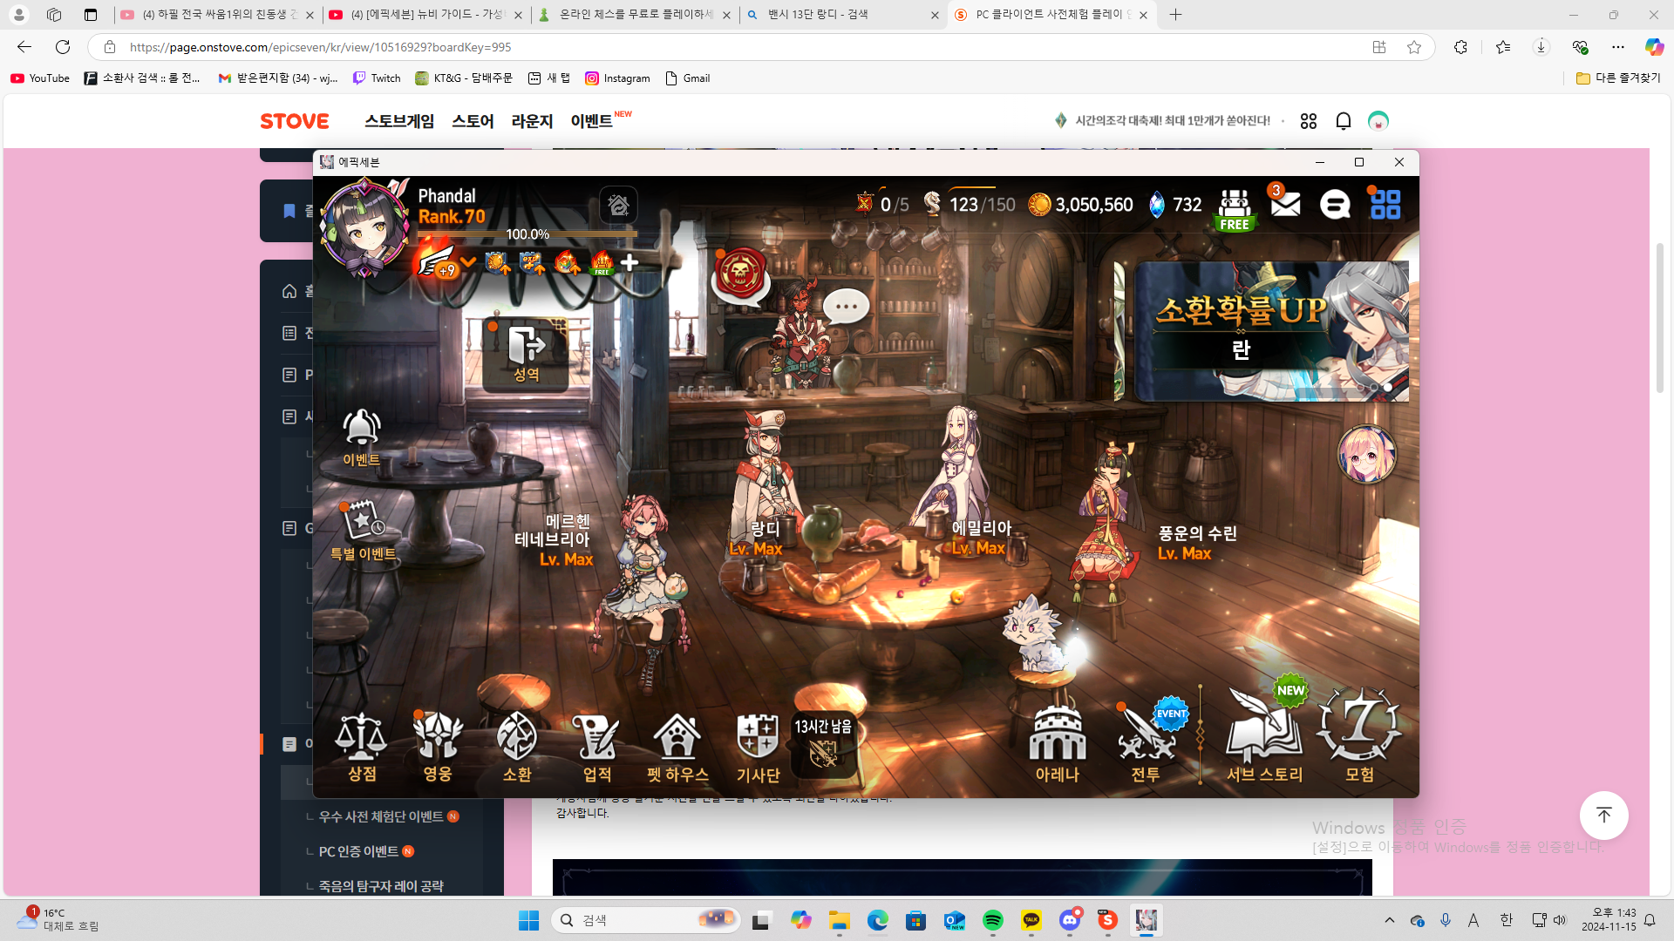Open the 우수 사전 체험단 이벤트 sidebar link
Viewport: 1674px width, 941px height.
pos(381,816)
